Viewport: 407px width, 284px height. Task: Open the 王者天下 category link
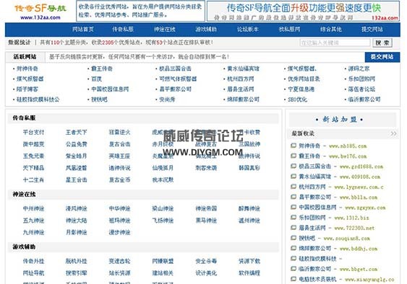(x=76, y=133)
